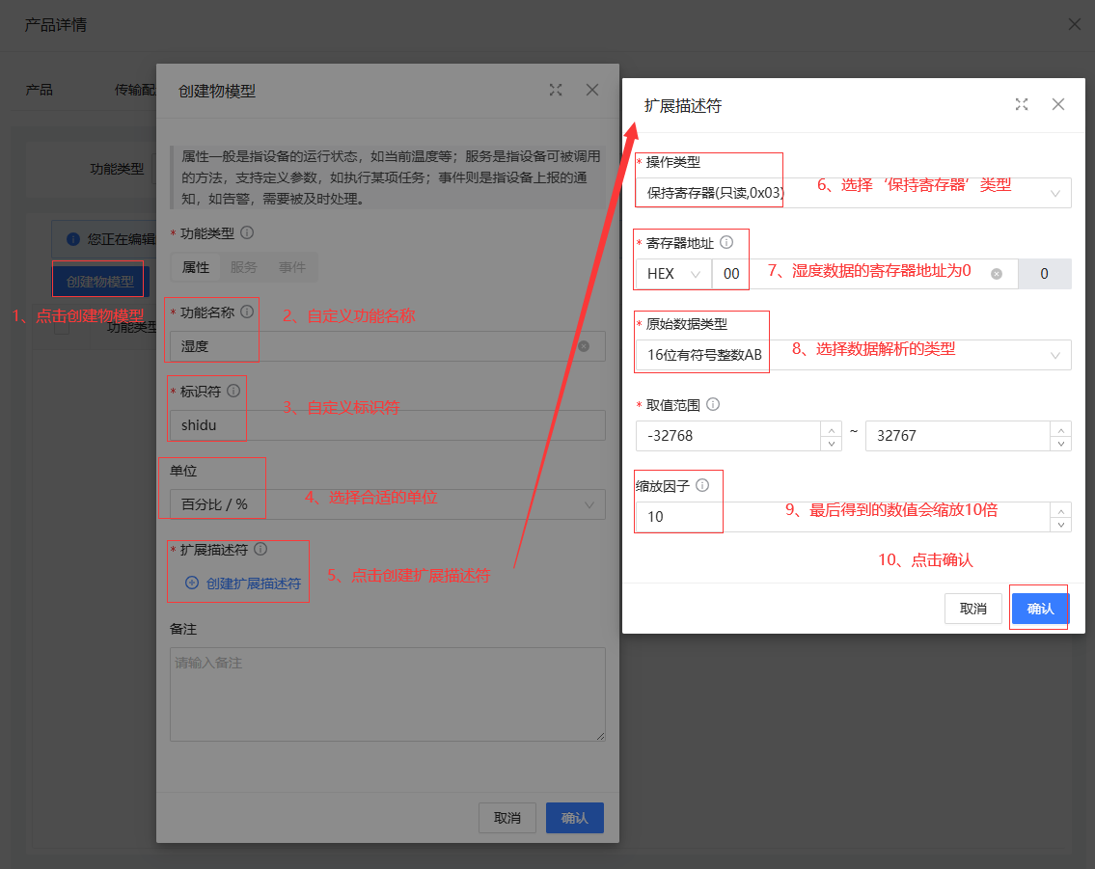
Task: Click the info icon next to 功能名称
Action: pos(247,312)
